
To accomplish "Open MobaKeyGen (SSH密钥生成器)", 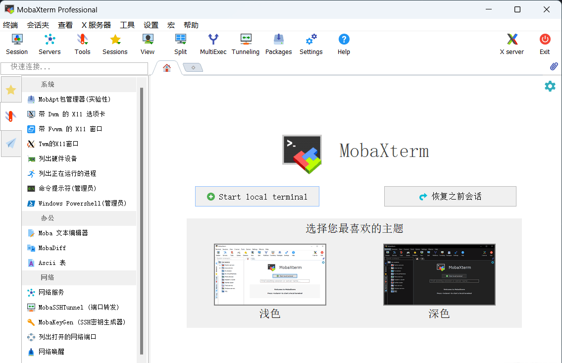I will 79,322.
